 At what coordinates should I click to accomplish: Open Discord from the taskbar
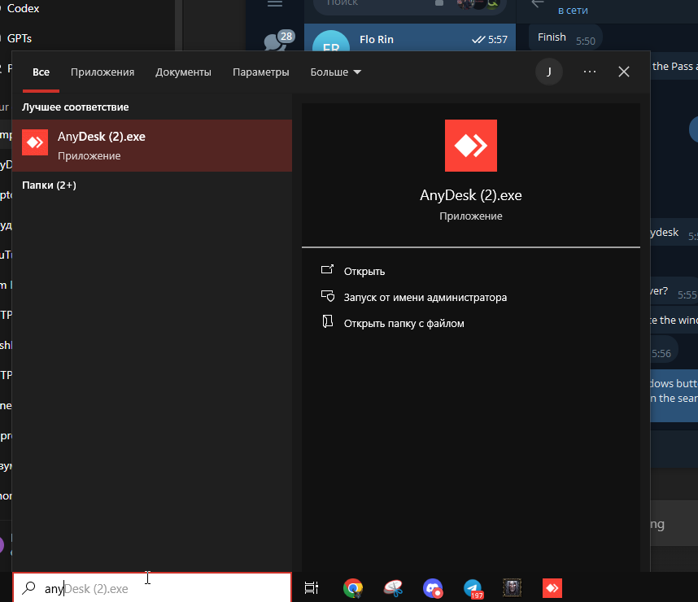[x=432, y=587]
